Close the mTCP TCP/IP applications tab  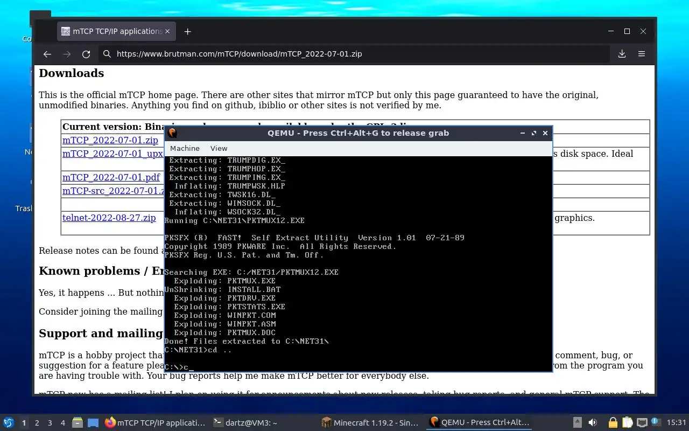point(167,31)
